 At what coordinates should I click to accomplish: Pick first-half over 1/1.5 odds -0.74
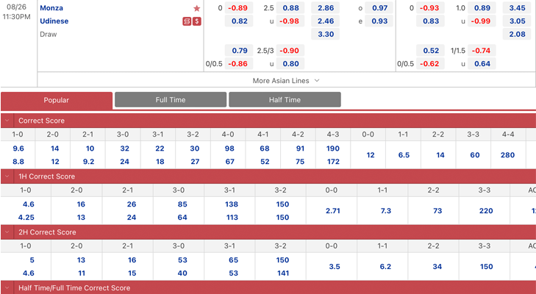tap(482, 51)
